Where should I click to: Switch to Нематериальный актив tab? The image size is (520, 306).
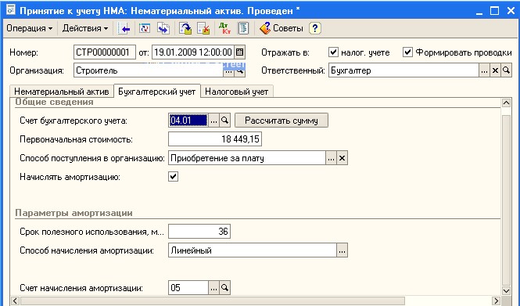[x=61, y=92]
